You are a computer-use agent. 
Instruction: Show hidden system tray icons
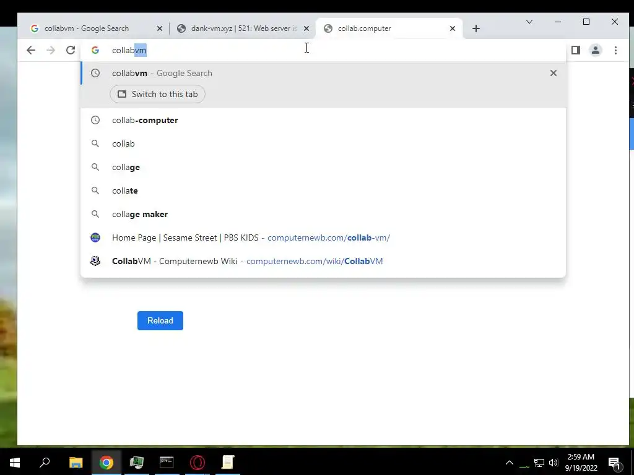[x=510, y=463]
